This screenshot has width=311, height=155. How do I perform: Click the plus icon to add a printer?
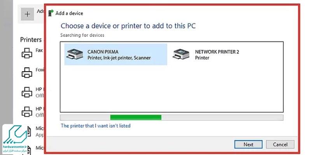click(x=27, y=14)
